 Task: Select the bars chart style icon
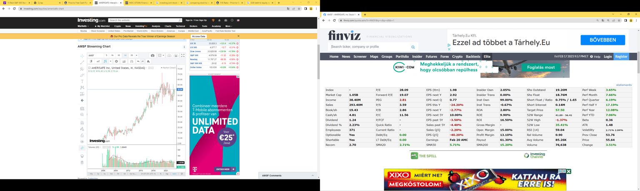click(105, 61)
